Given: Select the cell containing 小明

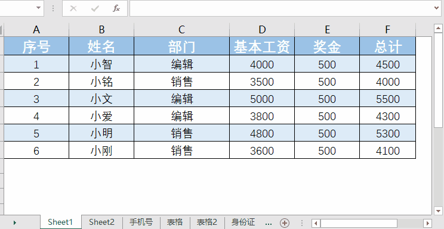Looking at the screenshot, I should pyautogui.click(x=101, y=133).
